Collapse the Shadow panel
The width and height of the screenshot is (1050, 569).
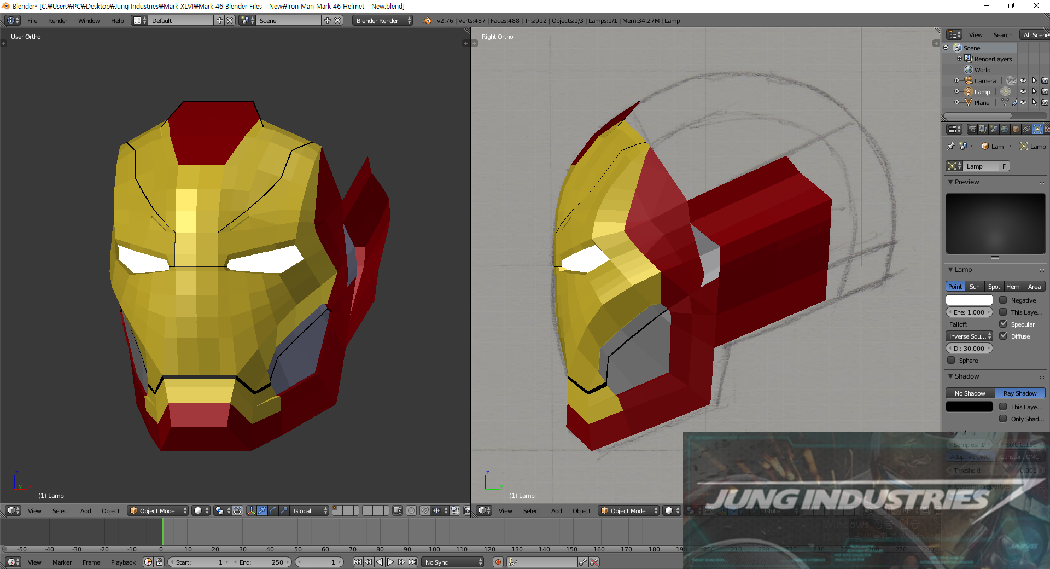[x=950, y=376]
